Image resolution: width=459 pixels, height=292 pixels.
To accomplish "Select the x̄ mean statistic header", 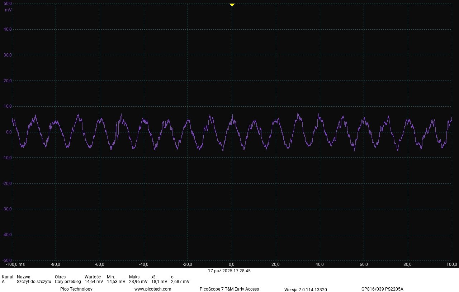I will [x=154, y=277].
